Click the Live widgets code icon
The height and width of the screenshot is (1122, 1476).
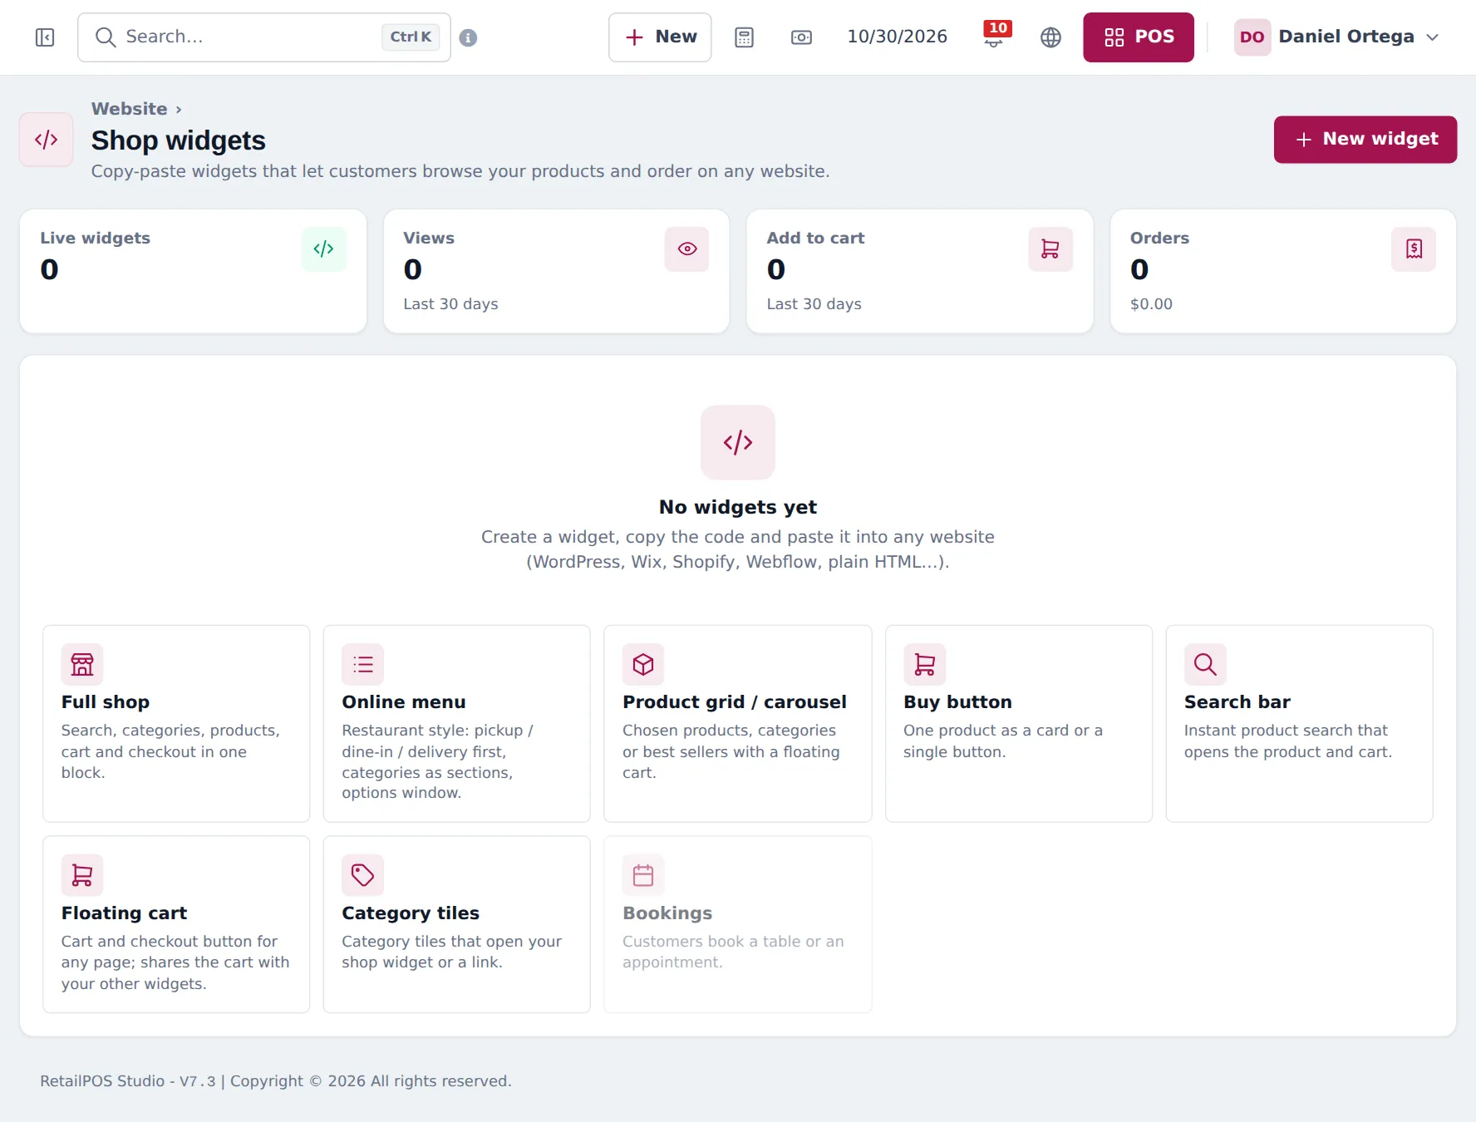click(323, 249)
